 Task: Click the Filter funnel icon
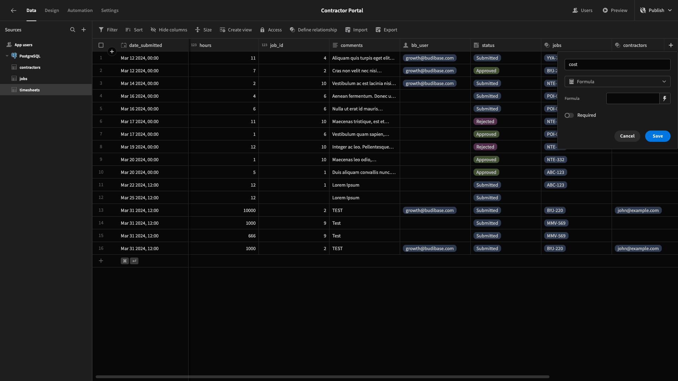101,30
